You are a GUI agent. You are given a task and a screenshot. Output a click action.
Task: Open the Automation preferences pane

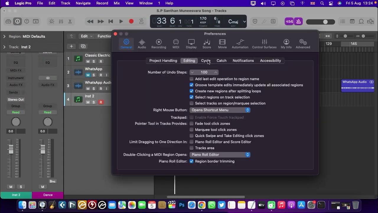click(x=240, y=44)
